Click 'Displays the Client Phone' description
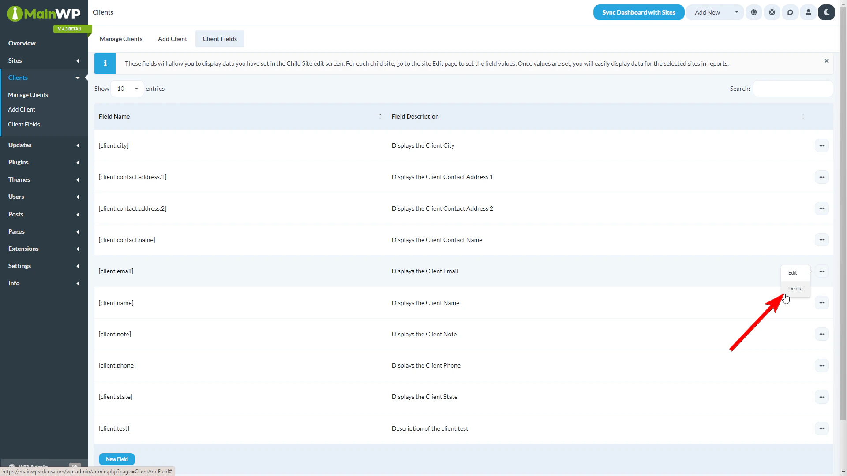This screenshot has height=476, width=847. coord(426,365)
